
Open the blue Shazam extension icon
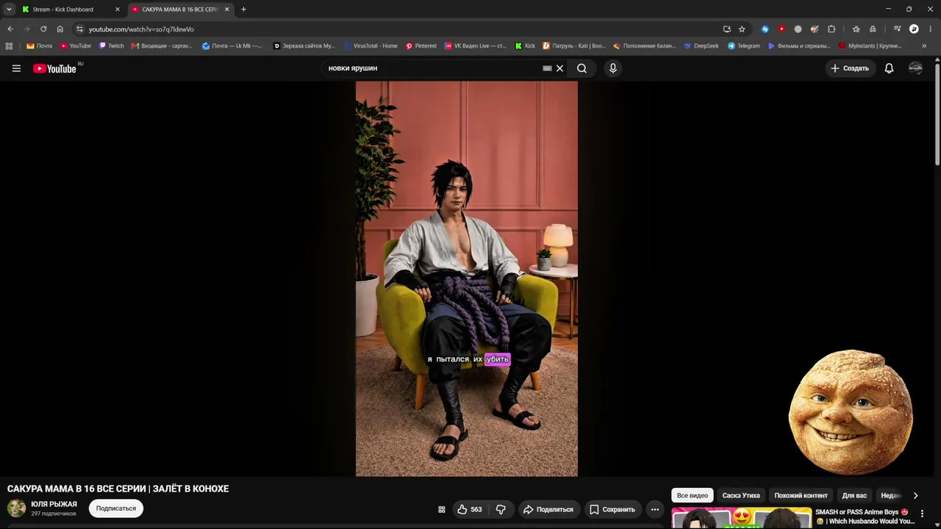click(765, 29)
